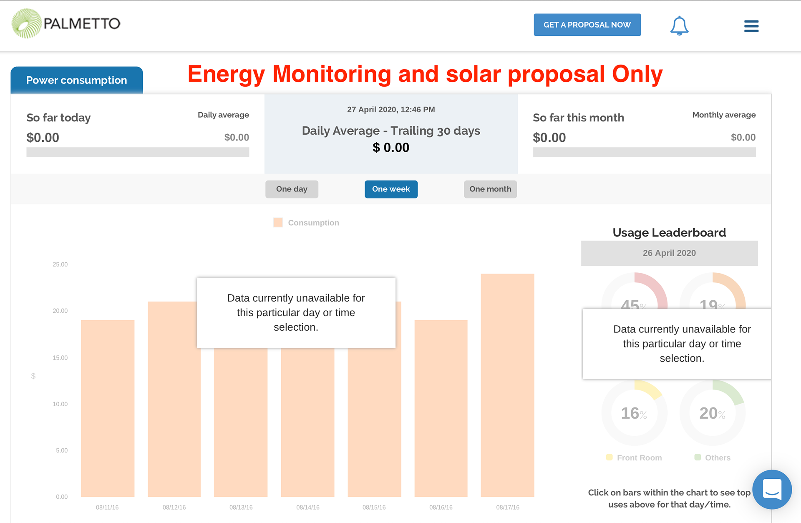Click the Front Room legend marker
Viewport: 801px width, 523px height.
coord(609,458)
